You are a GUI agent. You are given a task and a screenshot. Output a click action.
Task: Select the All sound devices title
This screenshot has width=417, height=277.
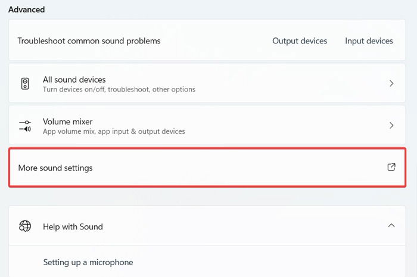pos(74,80)
